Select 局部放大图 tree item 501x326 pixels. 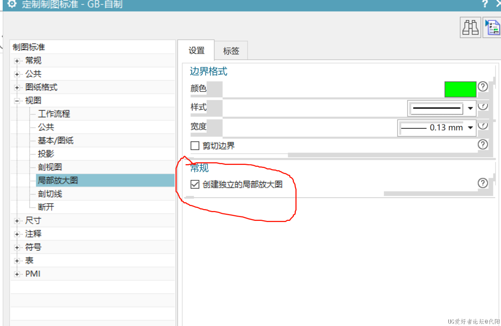58,181
